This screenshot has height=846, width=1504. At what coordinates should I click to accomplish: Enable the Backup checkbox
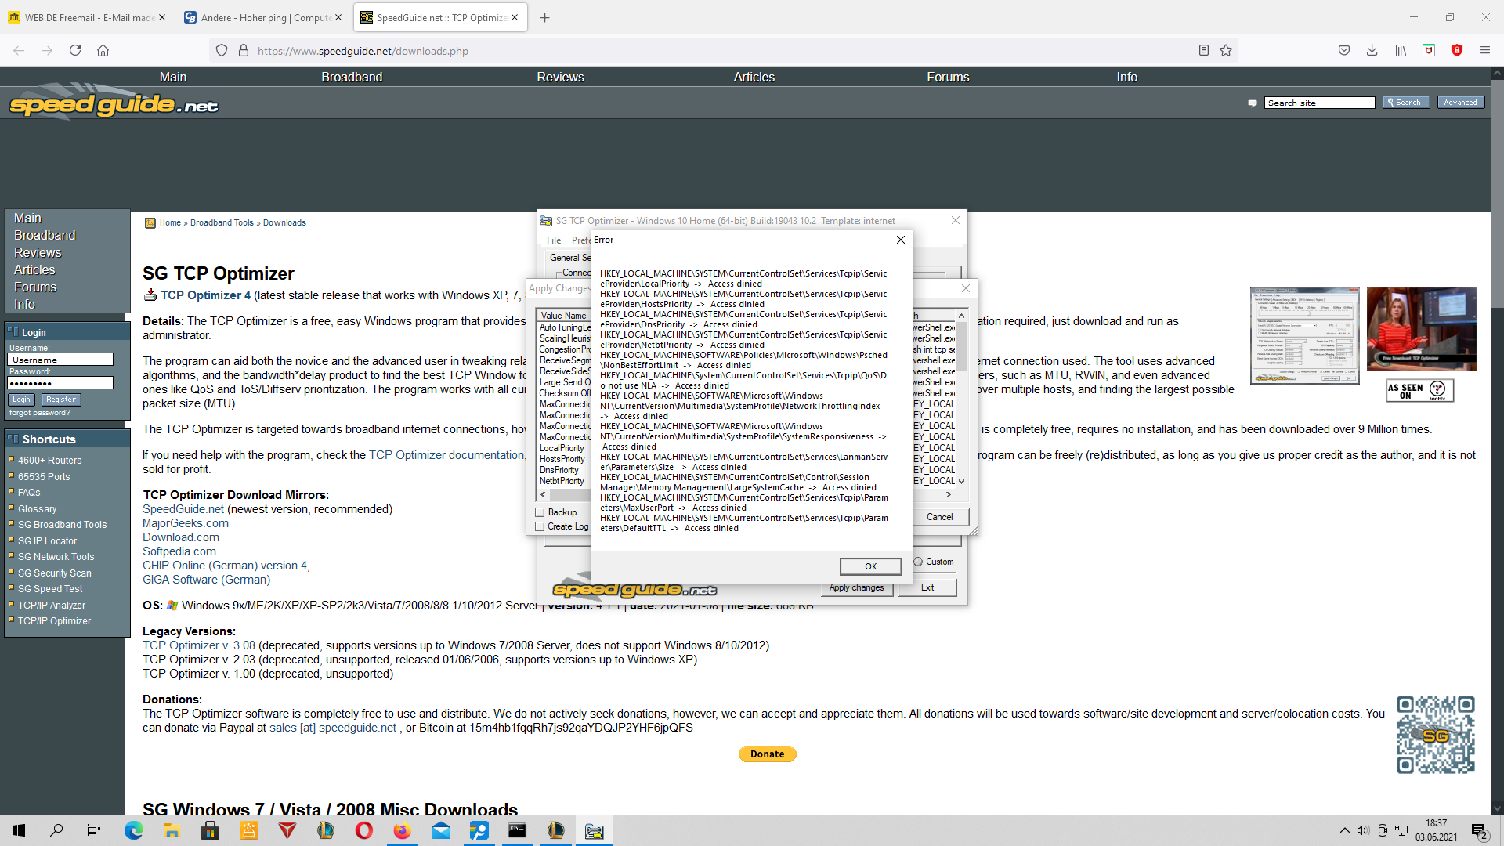pyautogui.click(x=540, y=512)
